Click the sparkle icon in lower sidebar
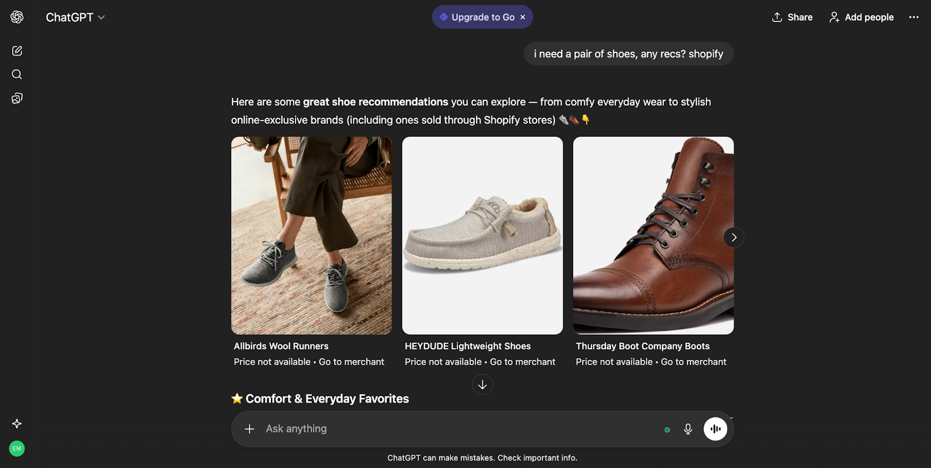The width and height of the screenshot is (931, 468). click(x=17, y=423)
